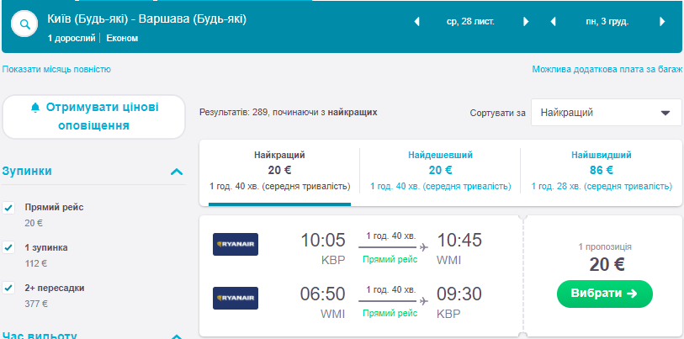684x339 pixels.
Task: Select the Найдешевший tab
Action: [x=440, y=170]
